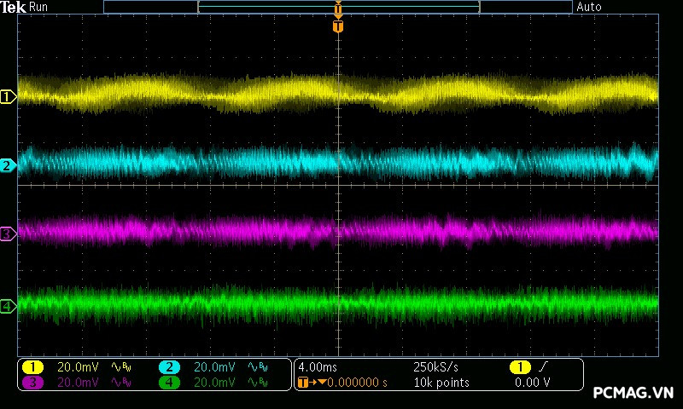The width and height of the screenshot is (683, 409).
Task: Click the Tek logo in top corner
Action: (14, 7)
